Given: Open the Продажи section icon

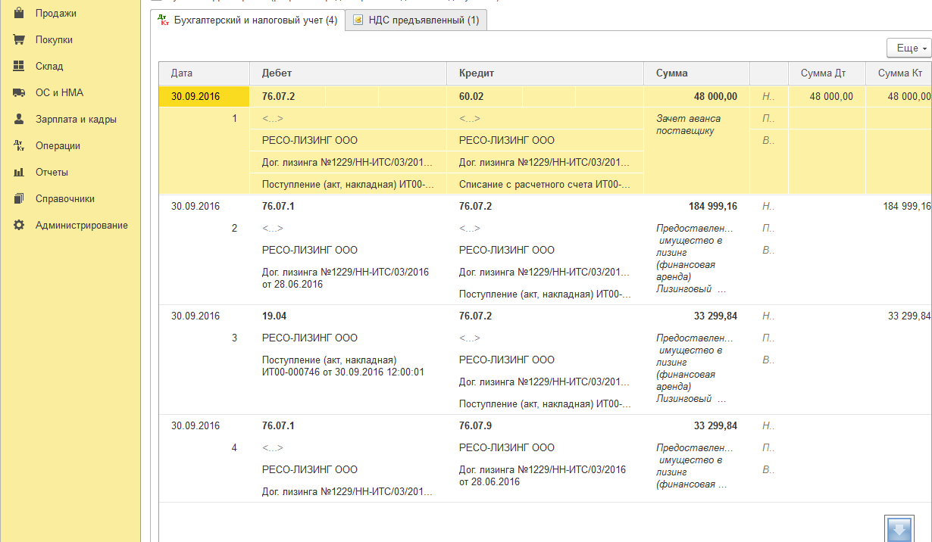Looking at the screenshot, I should 19,13.
